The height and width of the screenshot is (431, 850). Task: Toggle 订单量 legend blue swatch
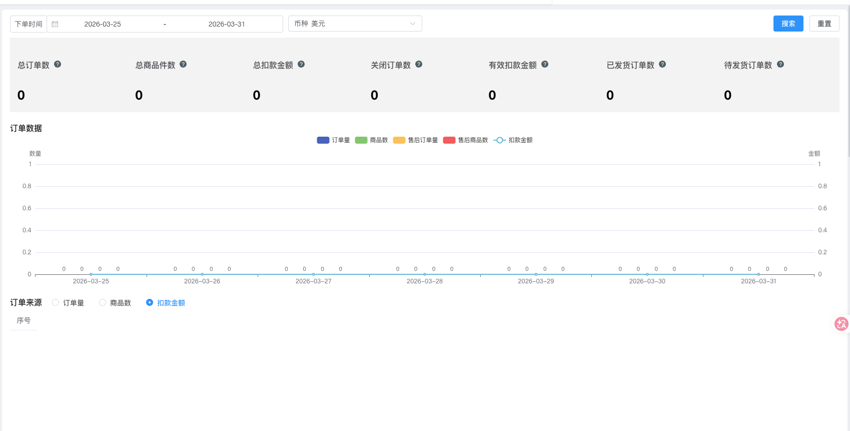click(x=323, y=140)
